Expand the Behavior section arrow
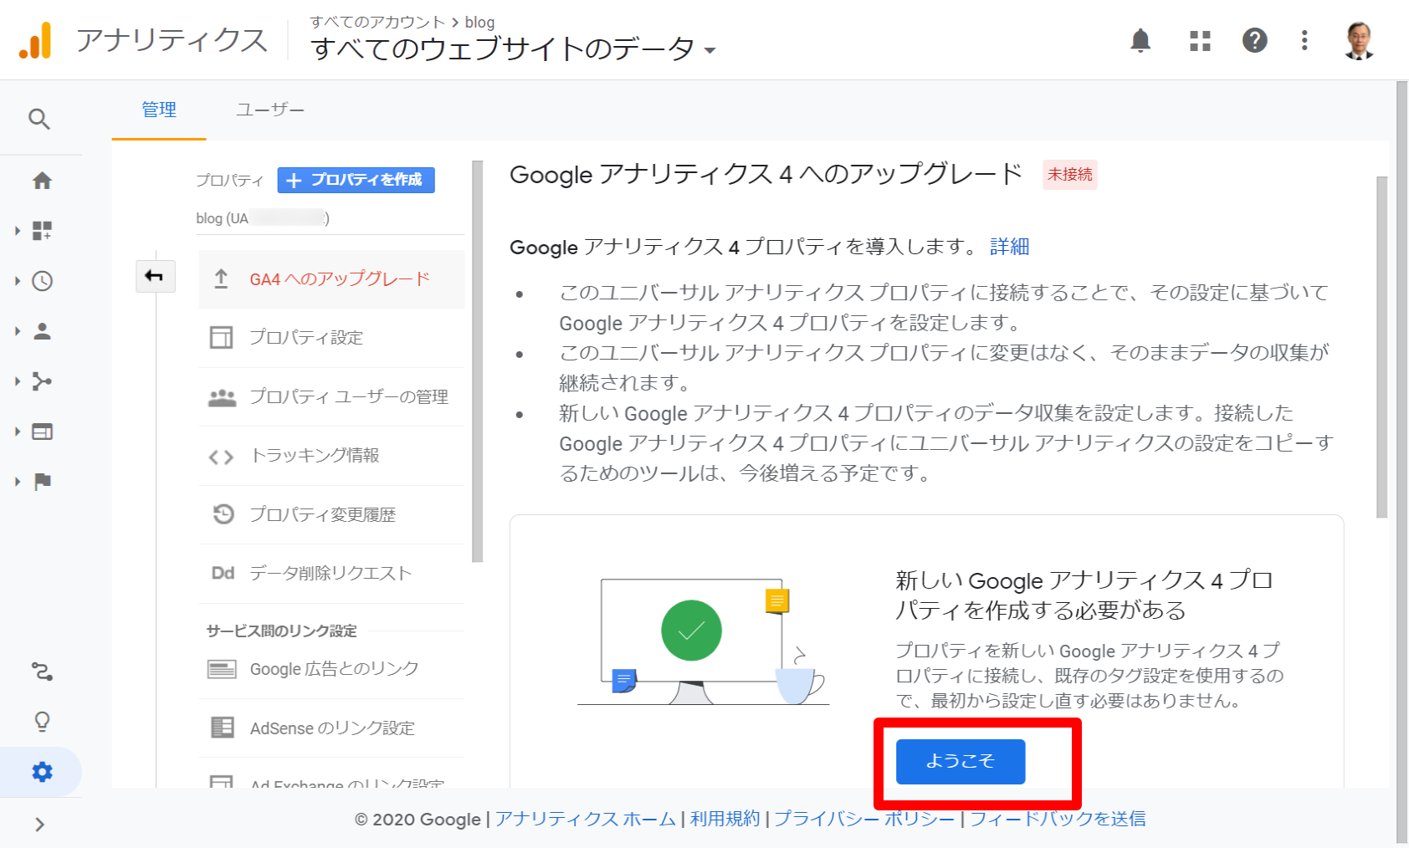1409x848 pixels. tap(18, 432)
